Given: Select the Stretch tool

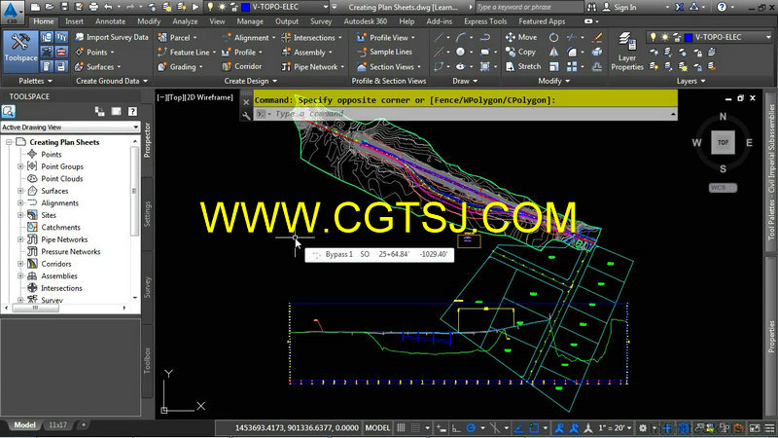Looking at the screenshot, I should 523,66.
